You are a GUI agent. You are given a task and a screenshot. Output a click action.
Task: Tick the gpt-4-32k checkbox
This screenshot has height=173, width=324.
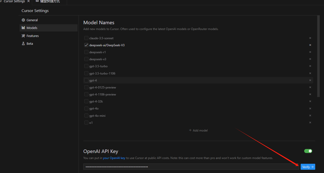coord(86,101)
